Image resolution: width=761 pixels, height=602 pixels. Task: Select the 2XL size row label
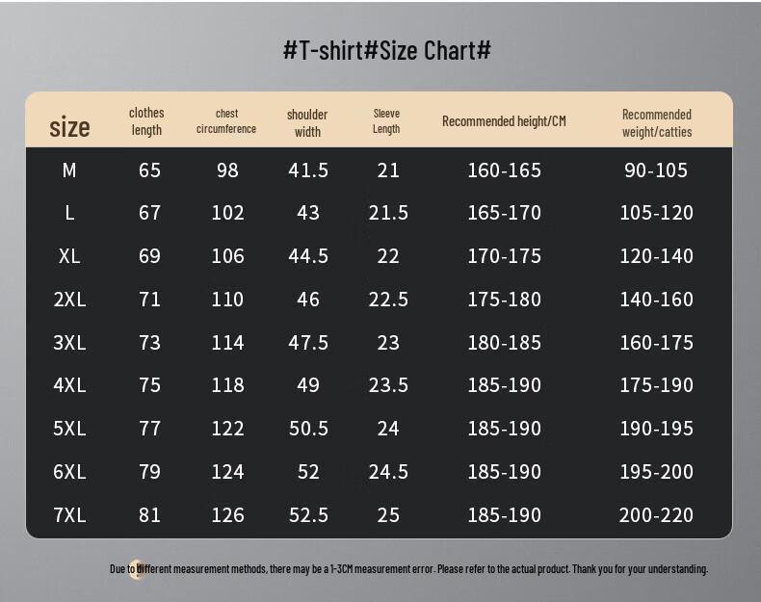point(69,300)
